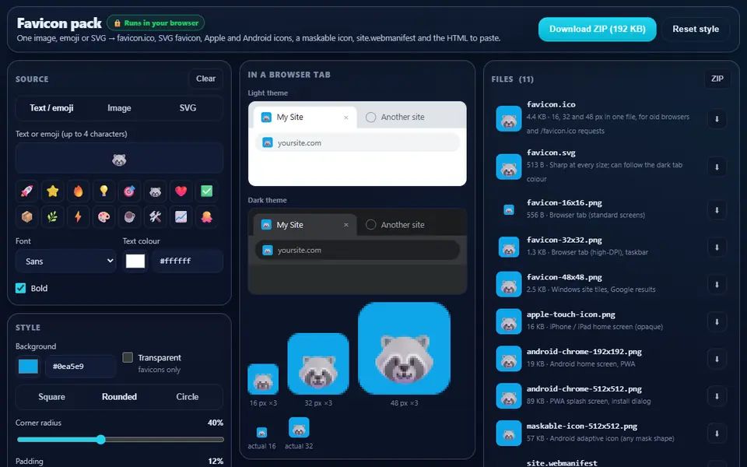Pick the lightning bolt emoji preset
The height and width of the screenshot is (467, 747).
78,217
